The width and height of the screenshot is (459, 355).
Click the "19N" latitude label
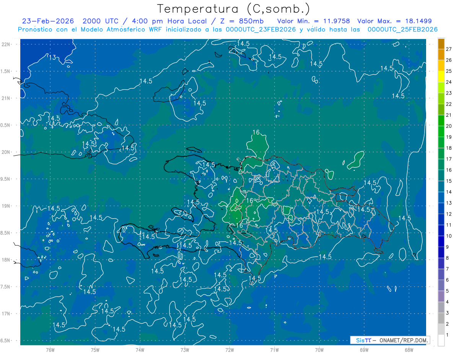tap(5, 206)
